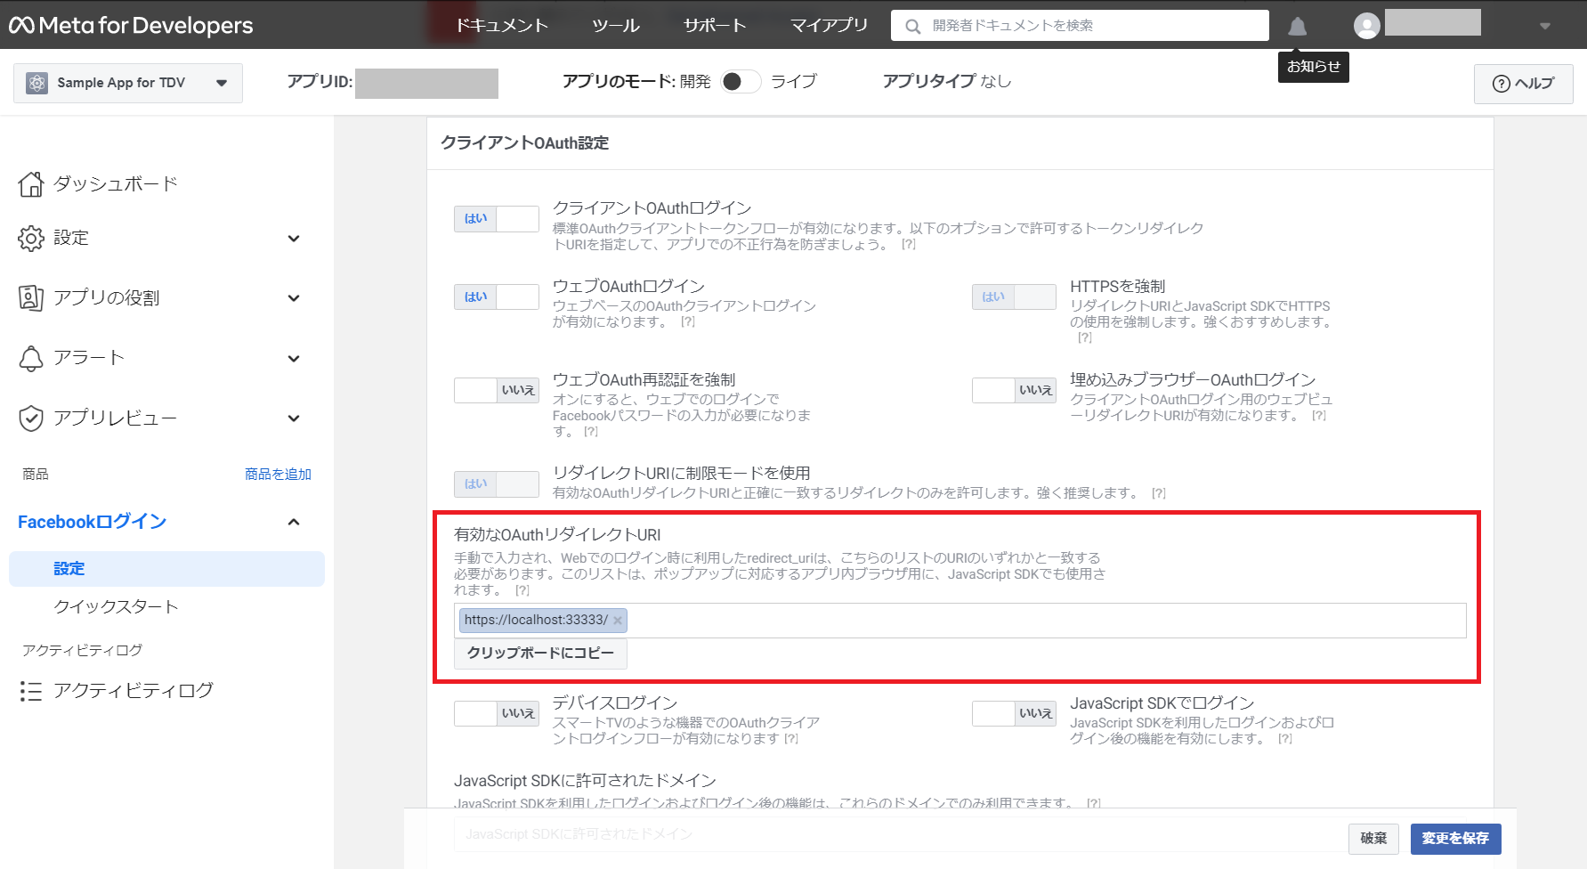This screenshot has width=1587, height=869.
Task: Click クリップボードにコピー button
Action: (x=540, y=654)
